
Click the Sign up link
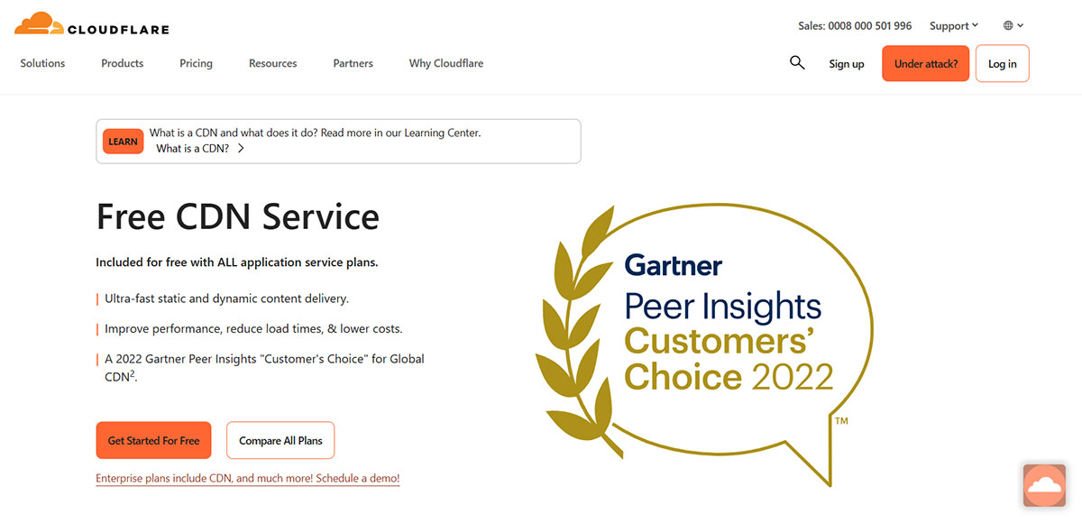coord(847,64)
